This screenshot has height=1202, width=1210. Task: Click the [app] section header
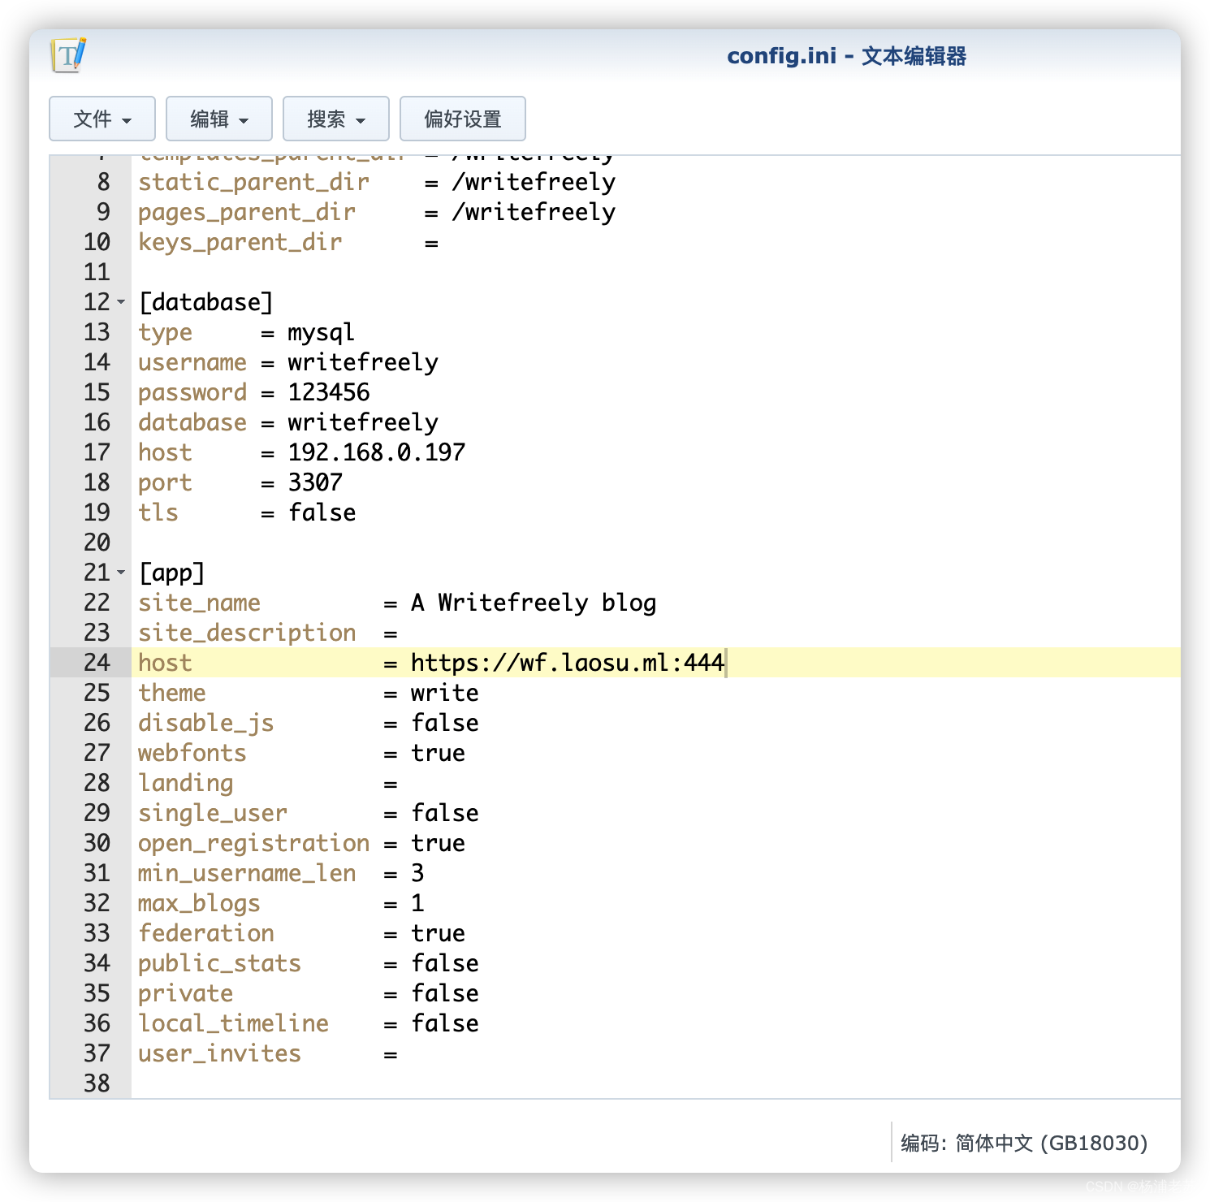click(171, 573)
